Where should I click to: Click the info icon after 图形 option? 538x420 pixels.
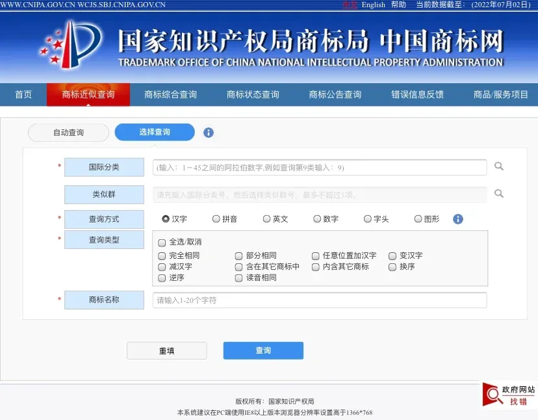(457, 219)
